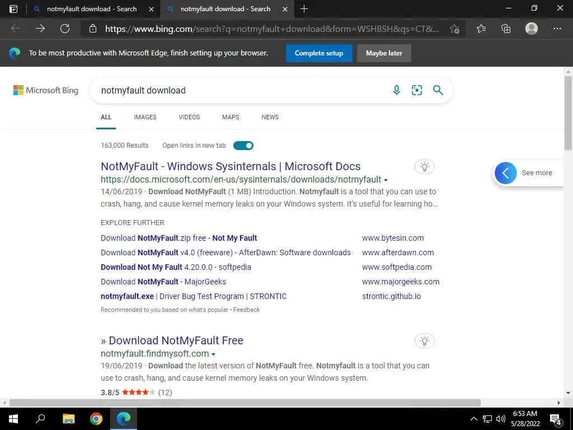Open lightbulb insight for findmysoft result
This screenshot has width=573, height=430.
(x=425, y=341)
